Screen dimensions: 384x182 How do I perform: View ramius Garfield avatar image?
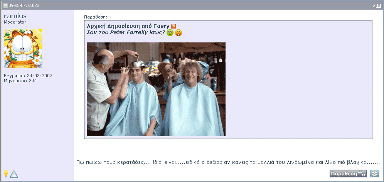[x=23, y=49]
